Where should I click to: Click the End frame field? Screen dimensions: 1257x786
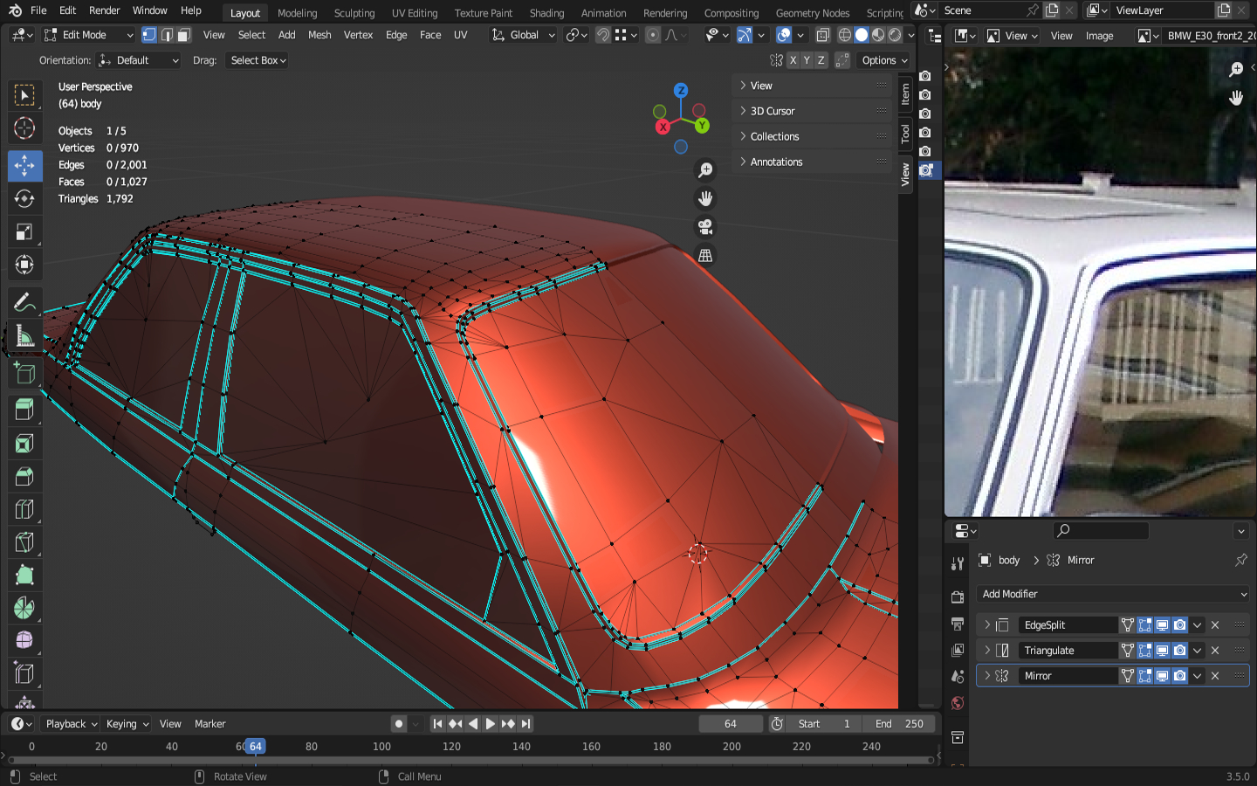(x=899, y=724)
